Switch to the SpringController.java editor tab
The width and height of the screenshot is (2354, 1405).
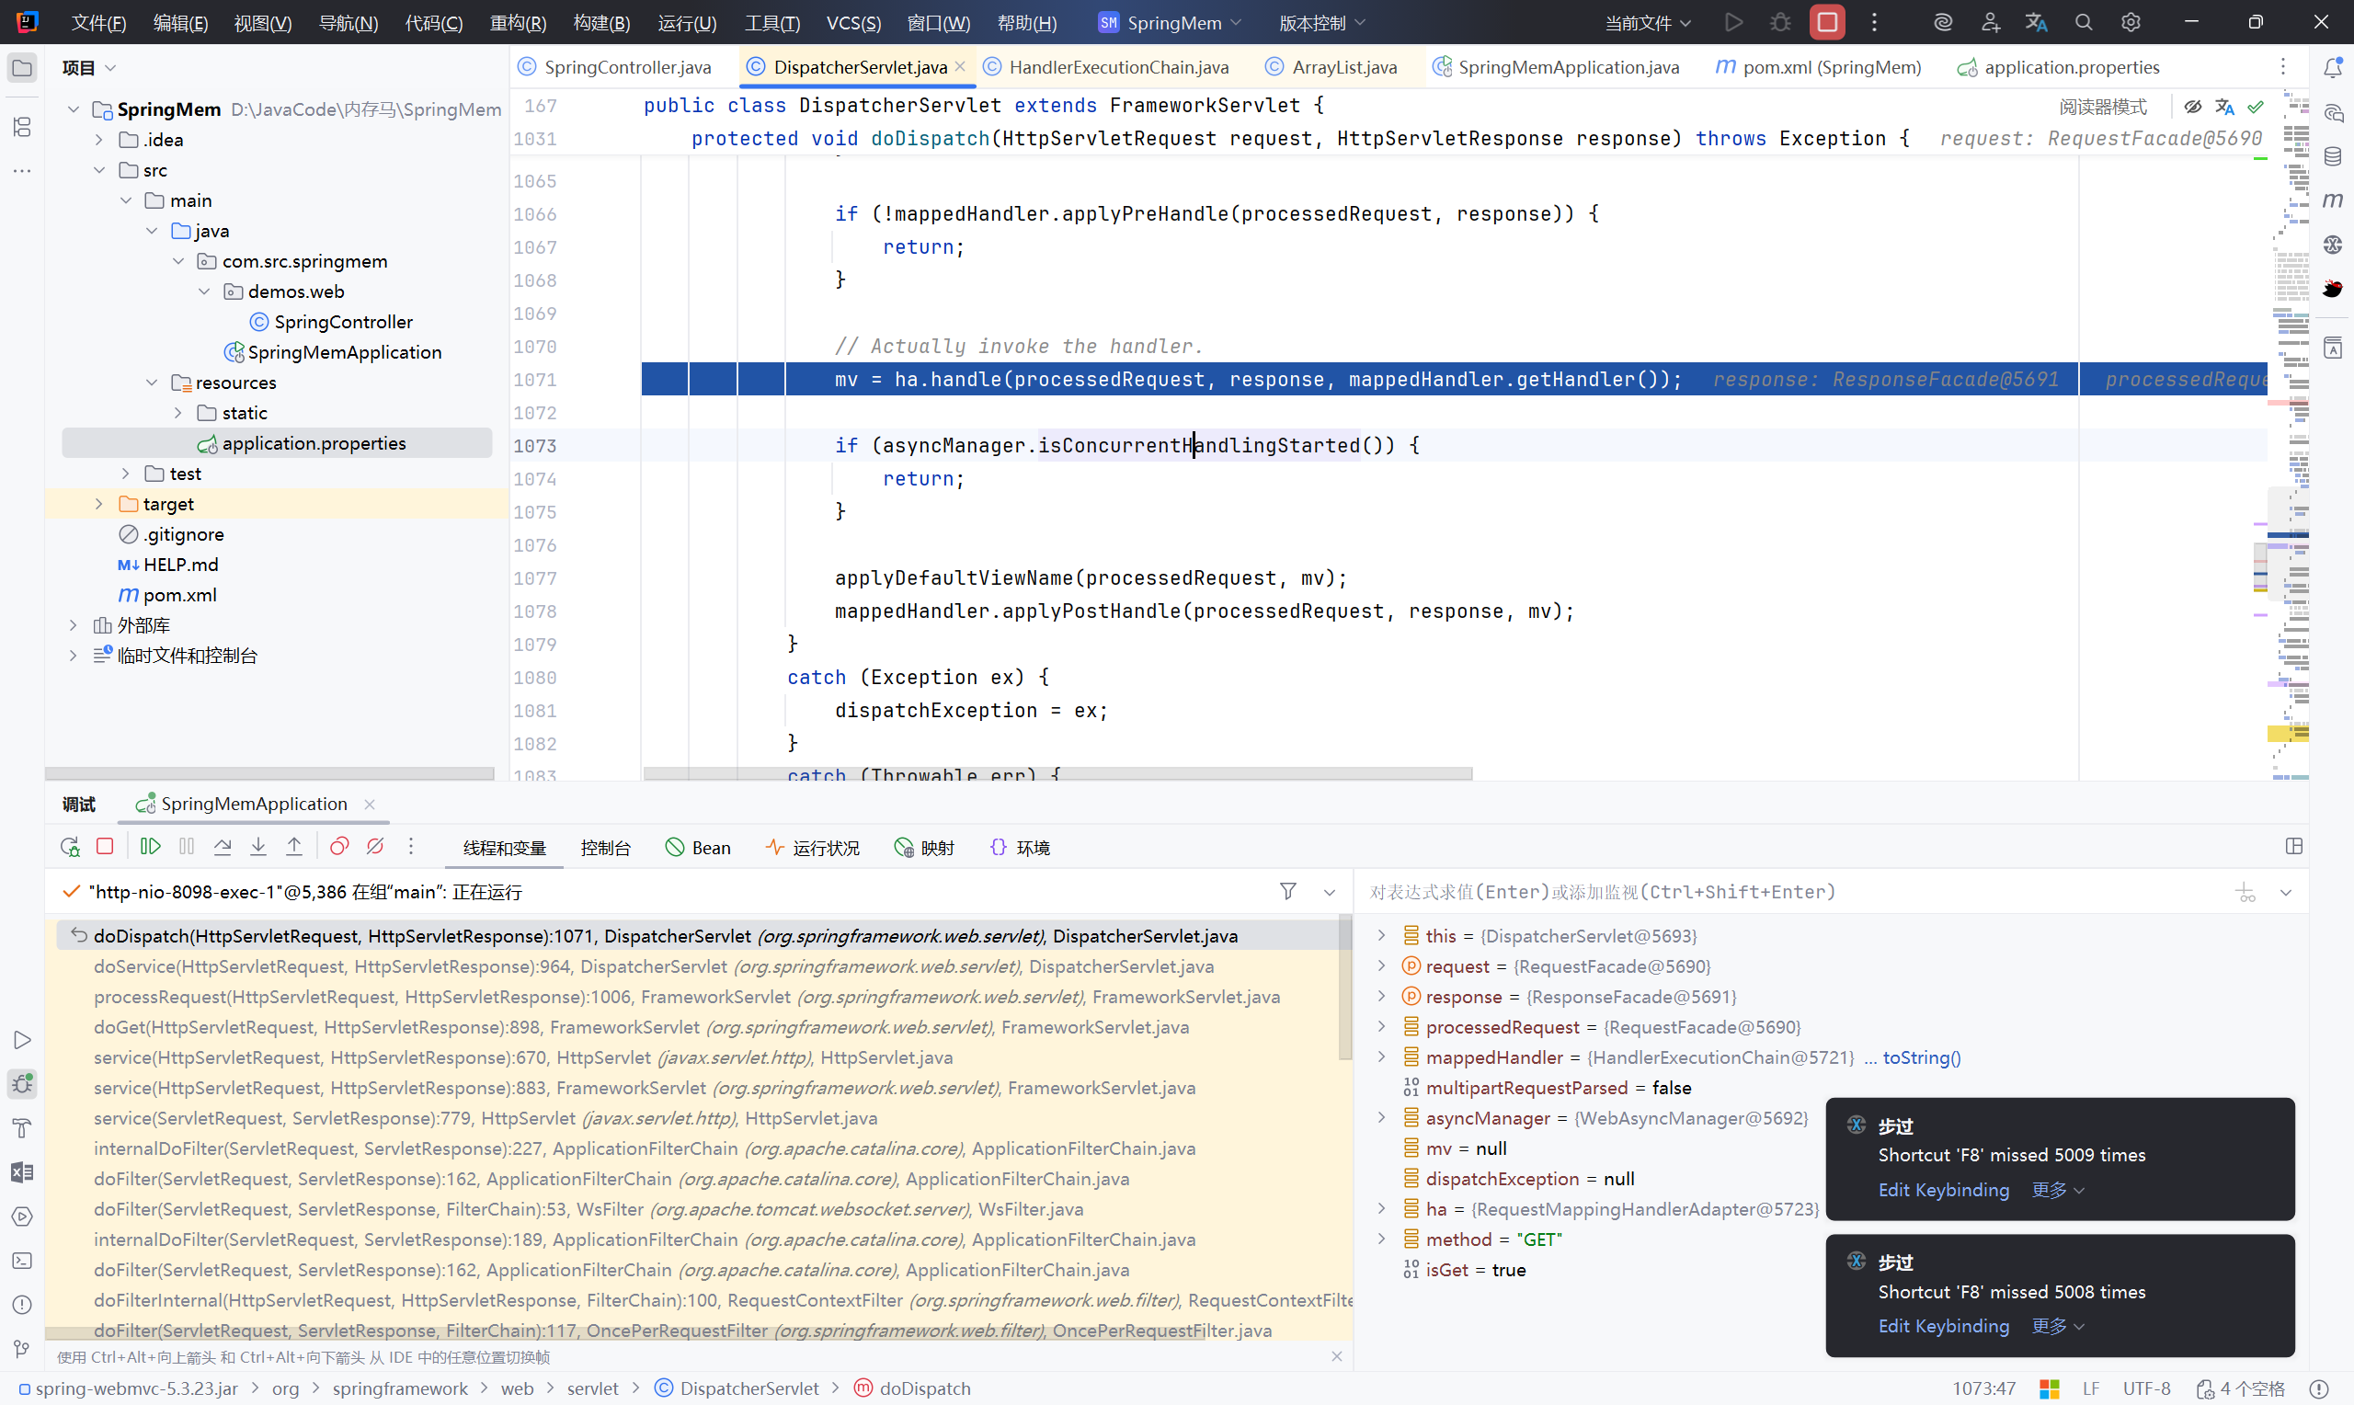[625, 66]
